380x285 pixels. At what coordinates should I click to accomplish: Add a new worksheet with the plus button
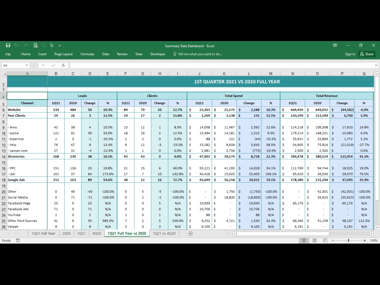point(190,233)
